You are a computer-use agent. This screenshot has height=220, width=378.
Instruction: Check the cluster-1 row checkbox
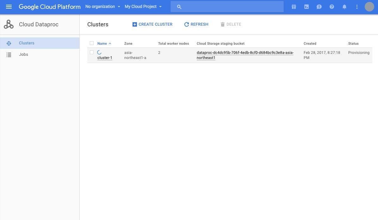(92, 52)
